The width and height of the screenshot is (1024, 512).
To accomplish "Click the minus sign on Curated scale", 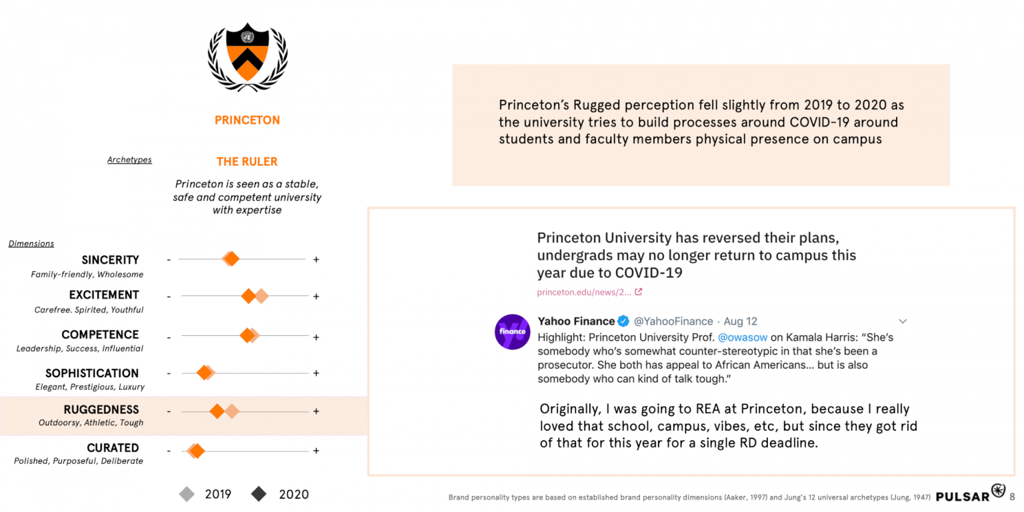I will coord(169,451).
